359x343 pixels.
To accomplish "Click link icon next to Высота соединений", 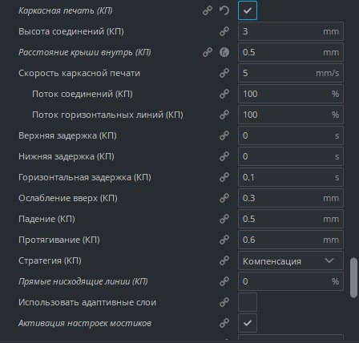I will pyautogui.click(x=224, y=31).
